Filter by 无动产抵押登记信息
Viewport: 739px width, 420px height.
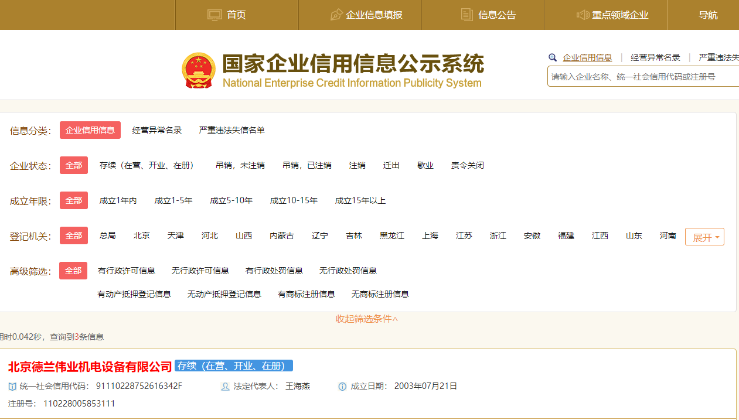click(224, 294)
